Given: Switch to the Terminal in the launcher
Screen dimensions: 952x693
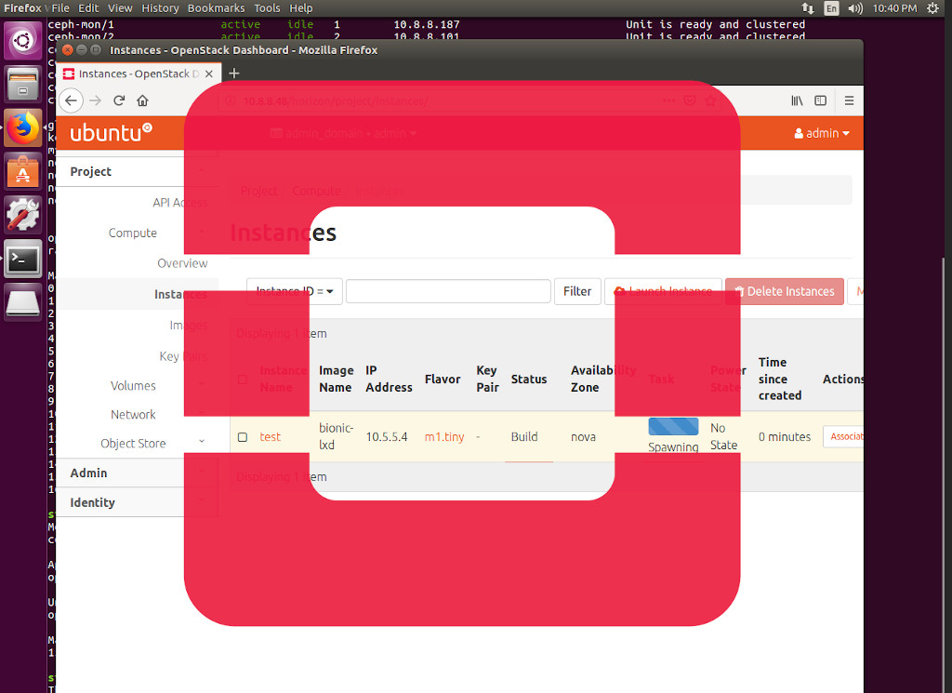Looking at the screenshot, I should tap(23, 259).
